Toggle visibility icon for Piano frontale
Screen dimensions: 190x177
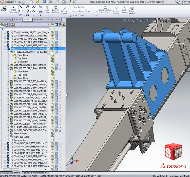(52, 134)
